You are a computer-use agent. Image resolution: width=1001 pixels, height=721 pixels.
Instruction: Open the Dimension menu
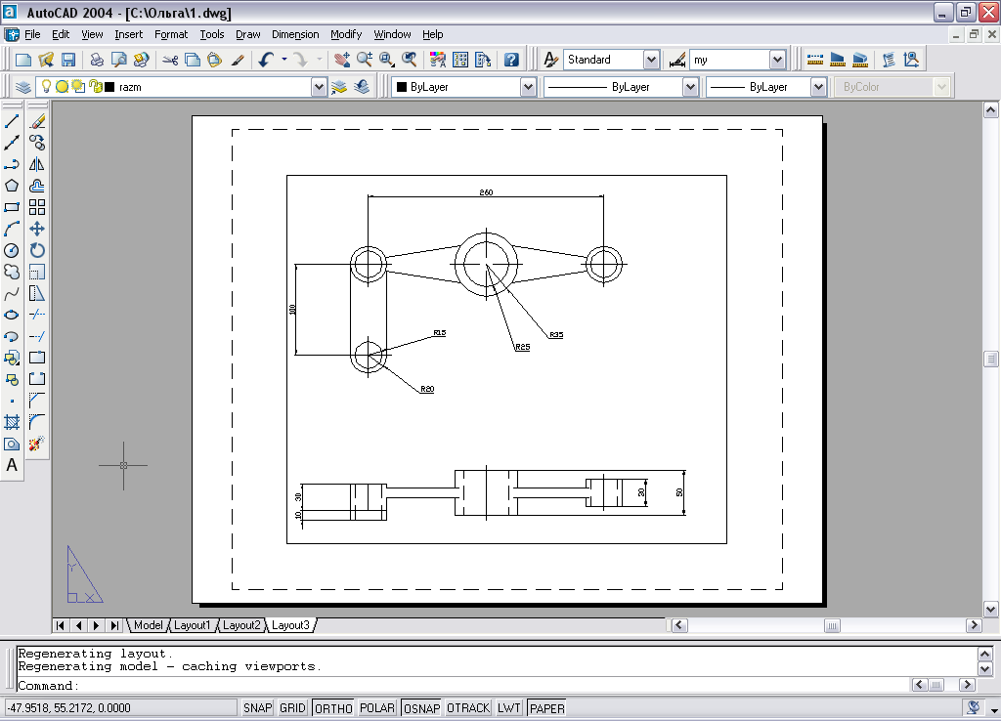(x=295, y=34)
